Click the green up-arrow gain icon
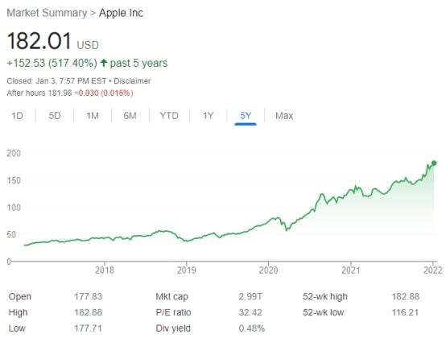This screenshot has width=446, height=338. click(104, 63)
